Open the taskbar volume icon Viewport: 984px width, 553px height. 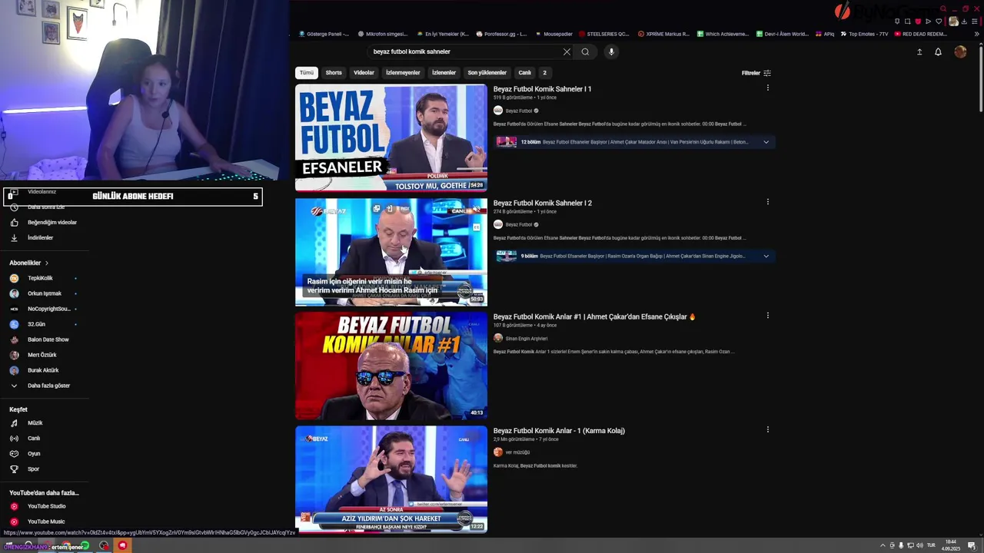[920, 545]
